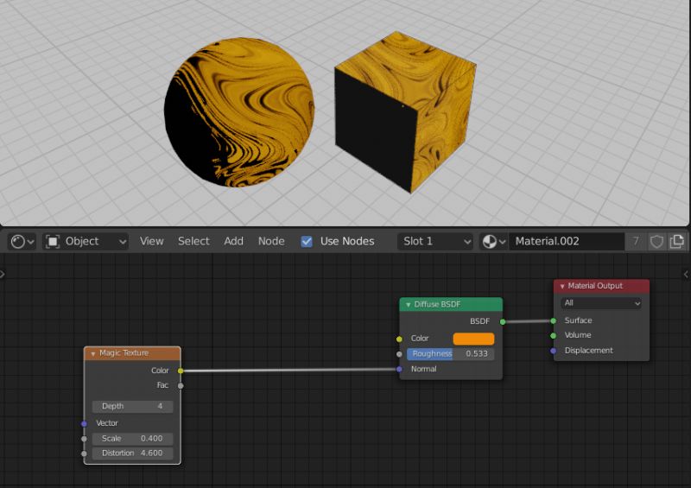Click the Distortion value field
This screenshot has height=488, width=691.
(132, 453)
